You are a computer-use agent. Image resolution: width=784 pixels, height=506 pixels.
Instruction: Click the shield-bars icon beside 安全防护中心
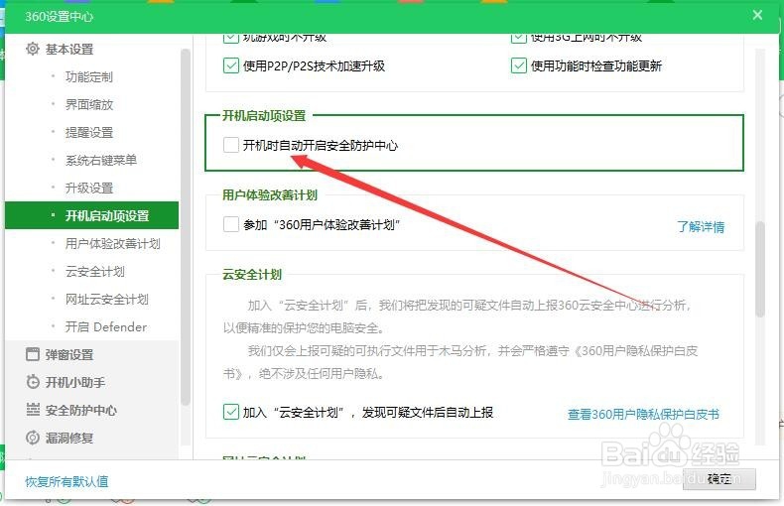33,410
